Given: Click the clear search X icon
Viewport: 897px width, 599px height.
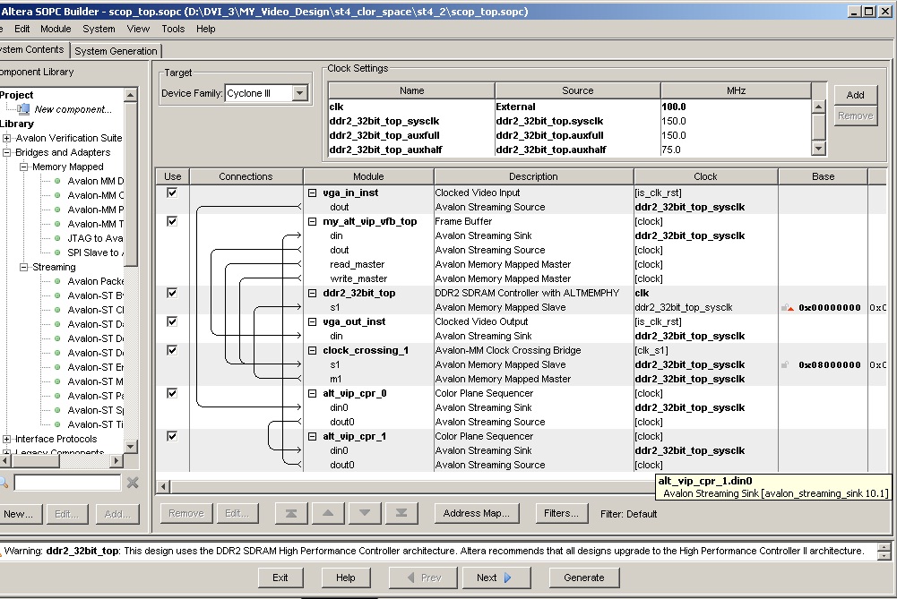Looking at the screenshot, I should 133,483.
